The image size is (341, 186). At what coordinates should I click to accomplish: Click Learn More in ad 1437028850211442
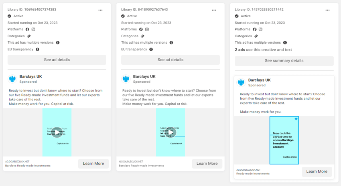coord(317,172)
